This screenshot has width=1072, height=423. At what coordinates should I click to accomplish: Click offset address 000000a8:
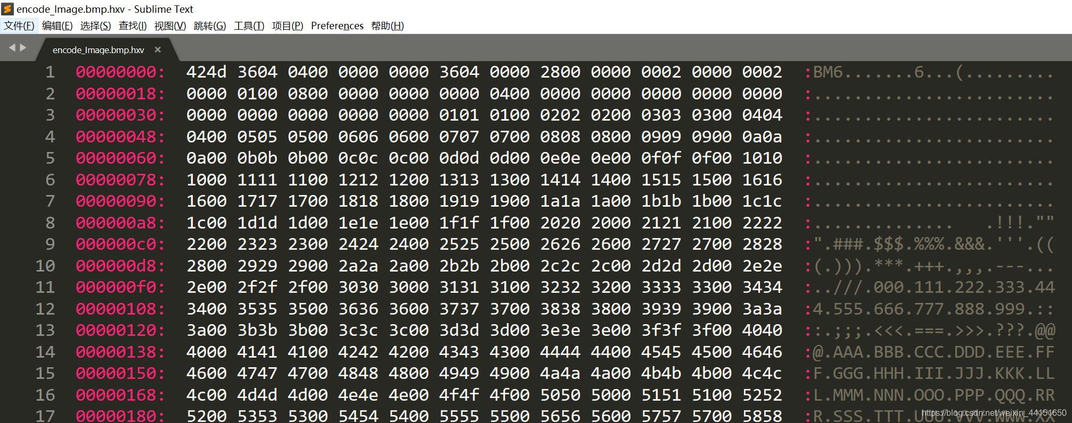point(120,223)
